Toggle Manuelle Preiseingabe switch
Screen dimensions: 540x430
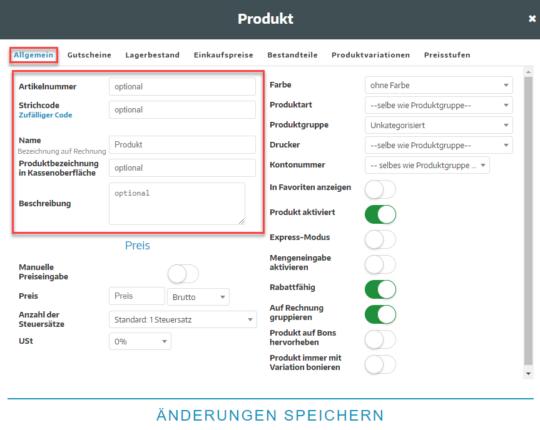pyautogui.click(x=183, y=274)
